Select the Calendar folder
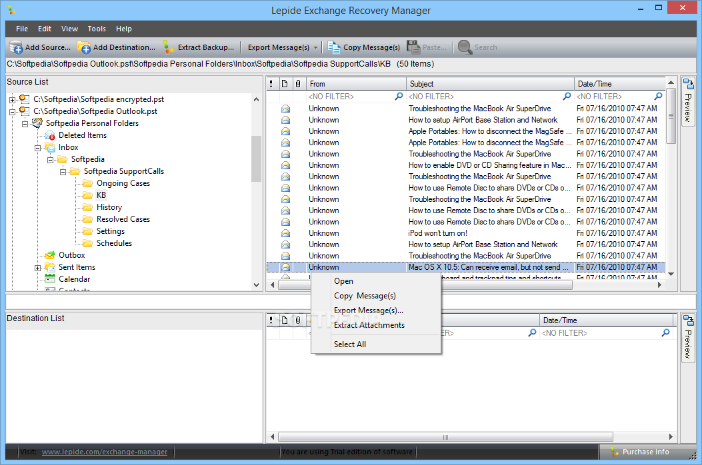Viewport: 702px width, 465px height. (x=74, y=279)
